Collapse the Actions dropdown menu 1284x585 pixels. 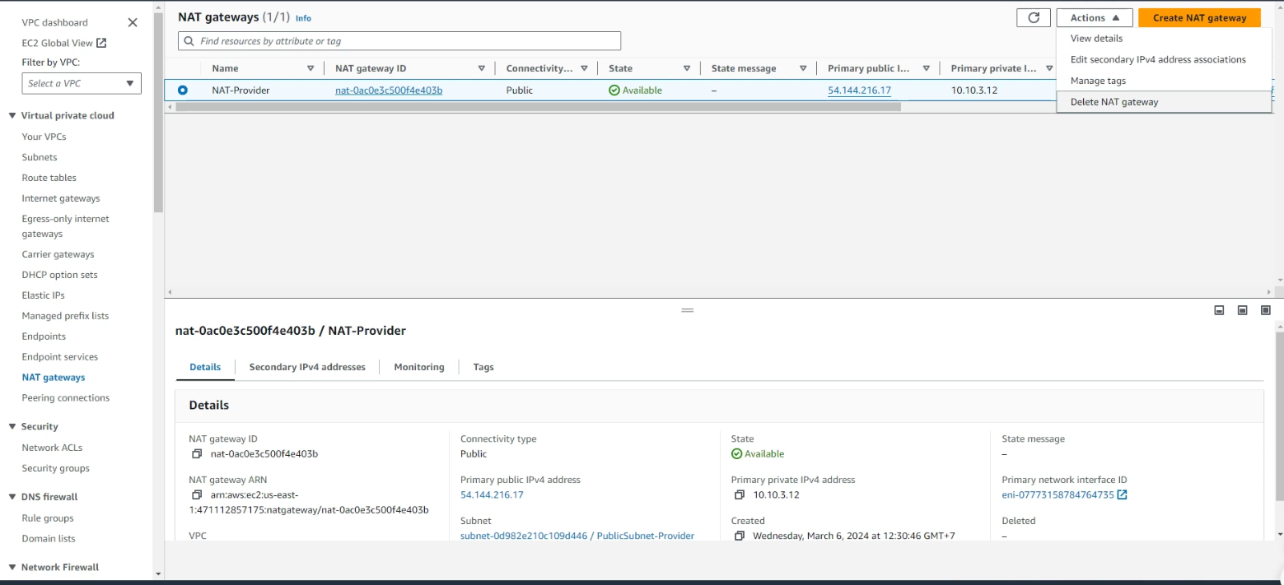[x=1094, y=18]
